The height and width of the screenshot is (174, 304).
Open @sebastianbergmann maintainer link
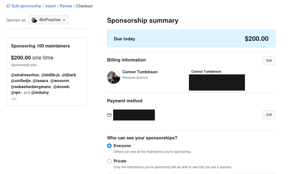click(x=31, y=87)
